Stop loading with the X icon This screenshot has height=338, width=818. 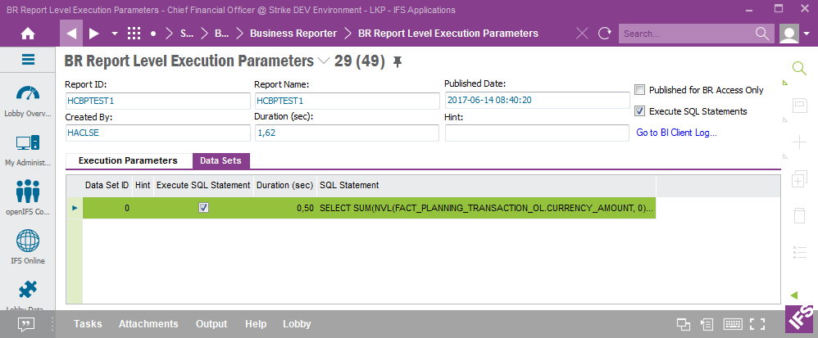point(582,34)
